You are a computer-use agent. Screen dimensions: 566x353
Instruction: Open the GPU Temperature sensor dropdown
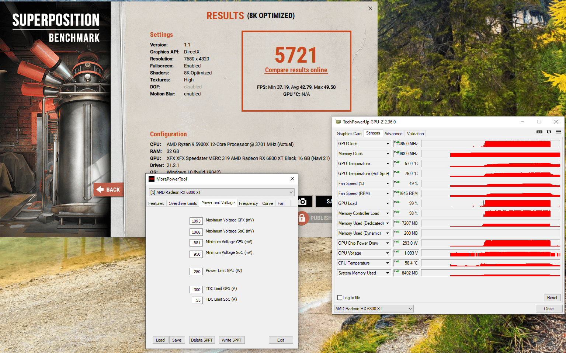[388, 164]
